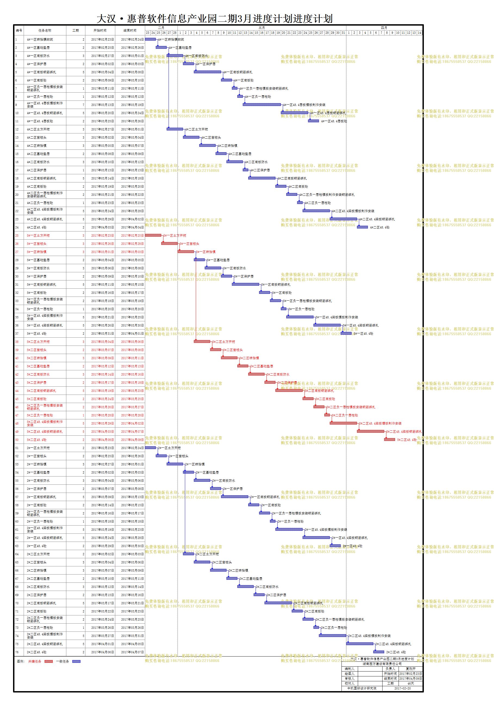Click the blue Gantt bar for 5#一区48.4梁板模板制作安装
Image resolution: width=494 pixels, height=705 pixels.
point(300,317)
